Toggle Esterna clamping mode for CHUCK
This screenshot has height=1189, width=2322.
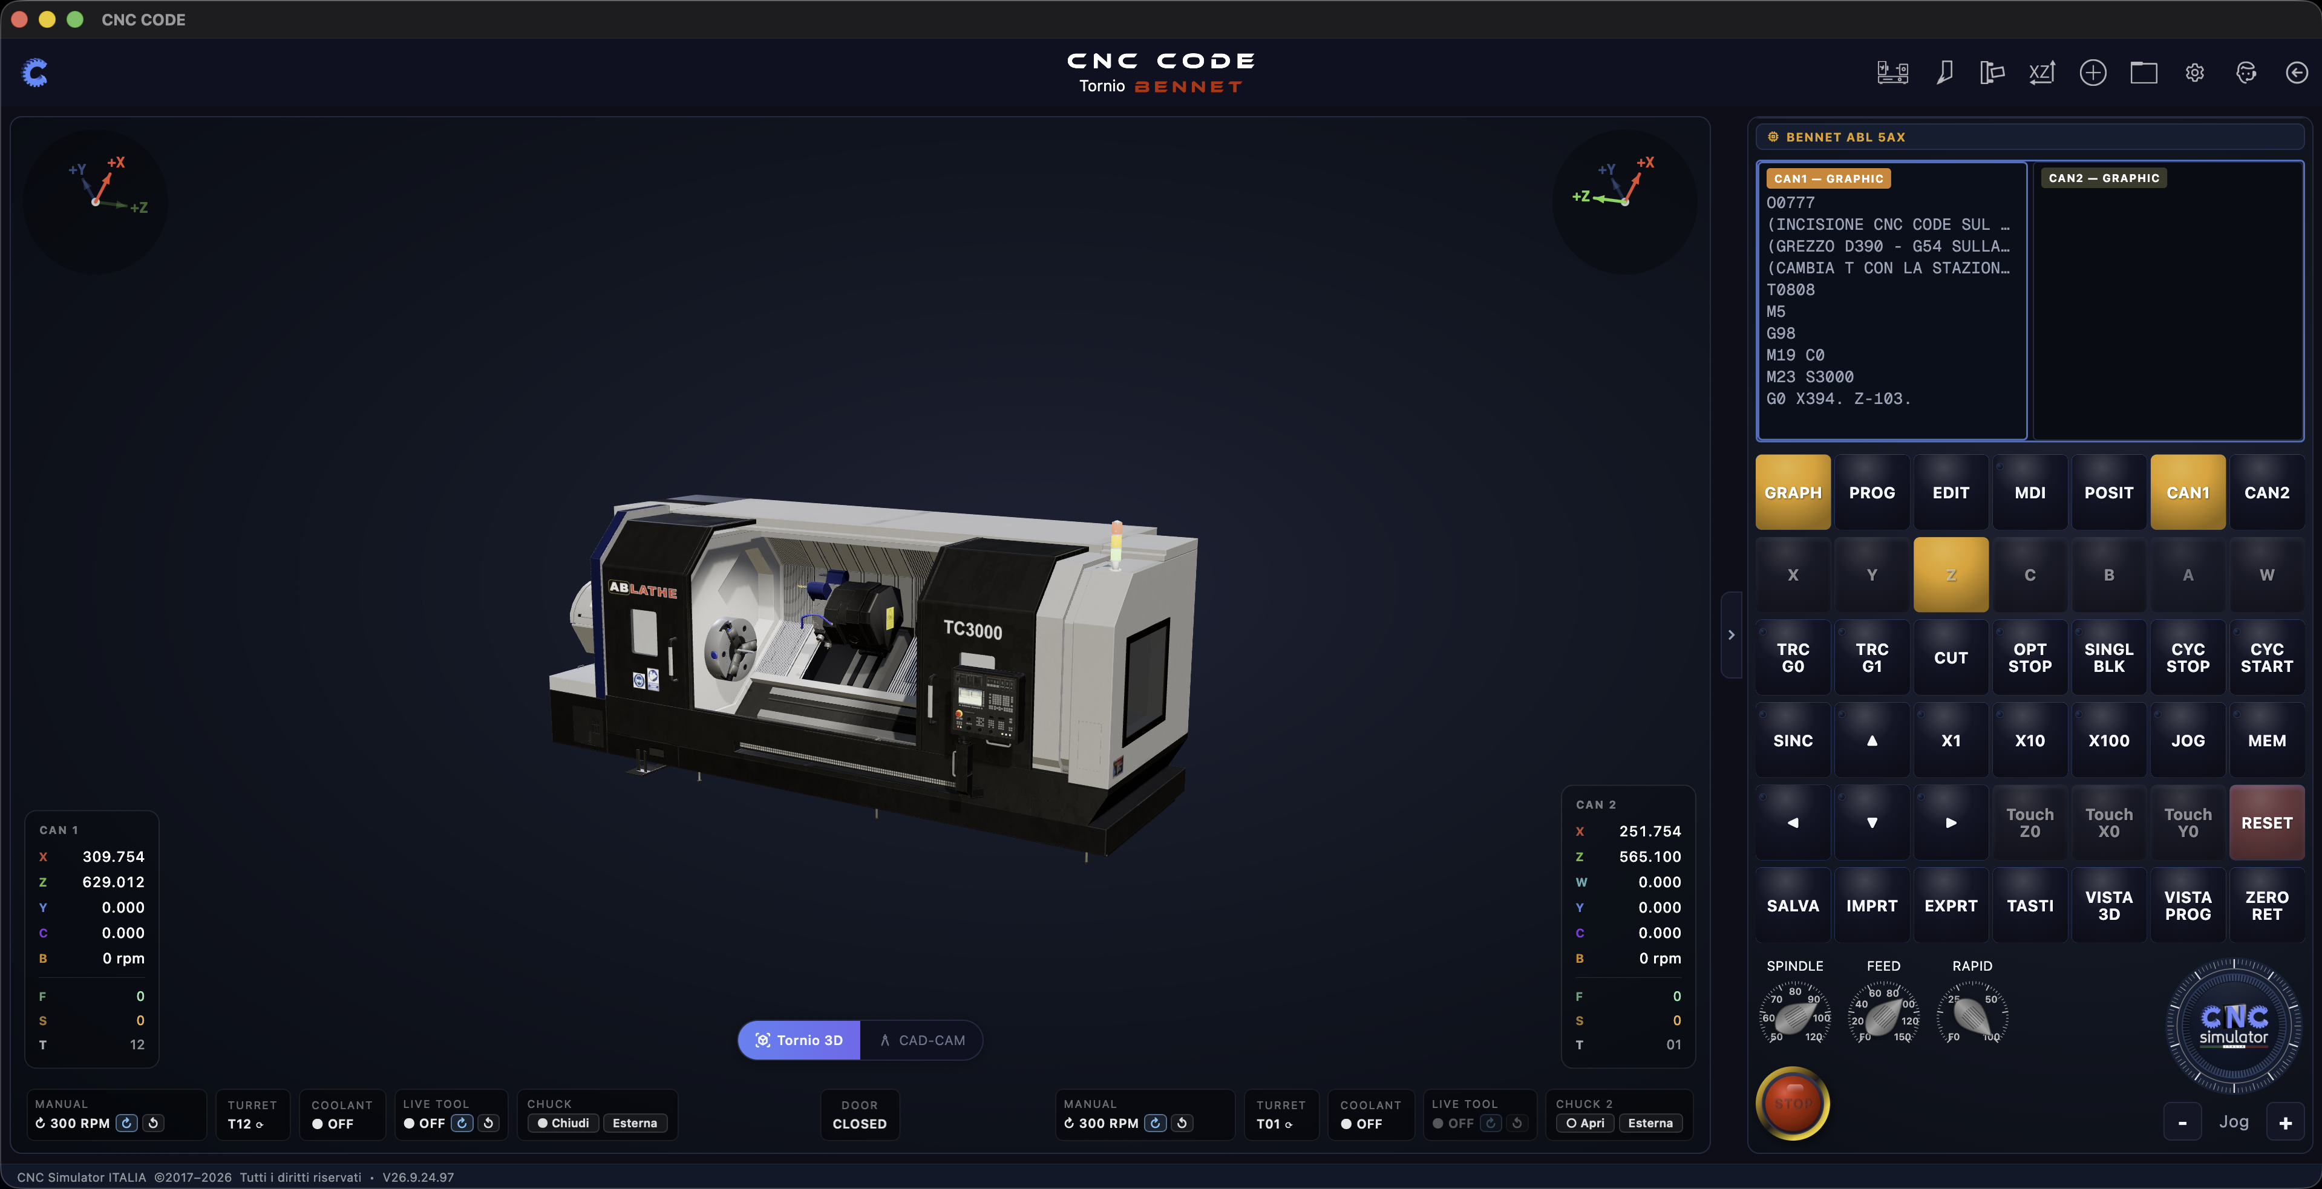[635, 1123]
